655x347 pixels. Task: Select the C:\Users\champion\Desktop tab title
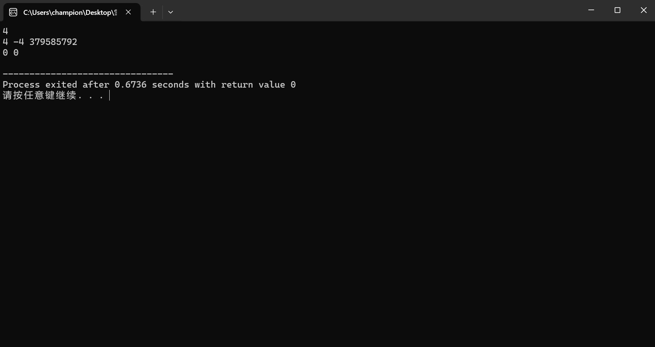point(70,13)
